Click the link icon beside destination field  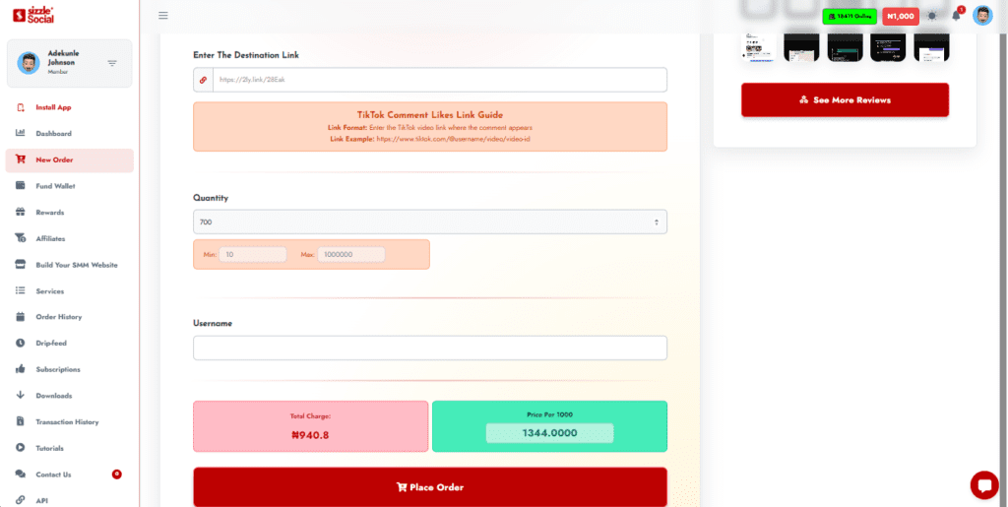click(203, 81)
